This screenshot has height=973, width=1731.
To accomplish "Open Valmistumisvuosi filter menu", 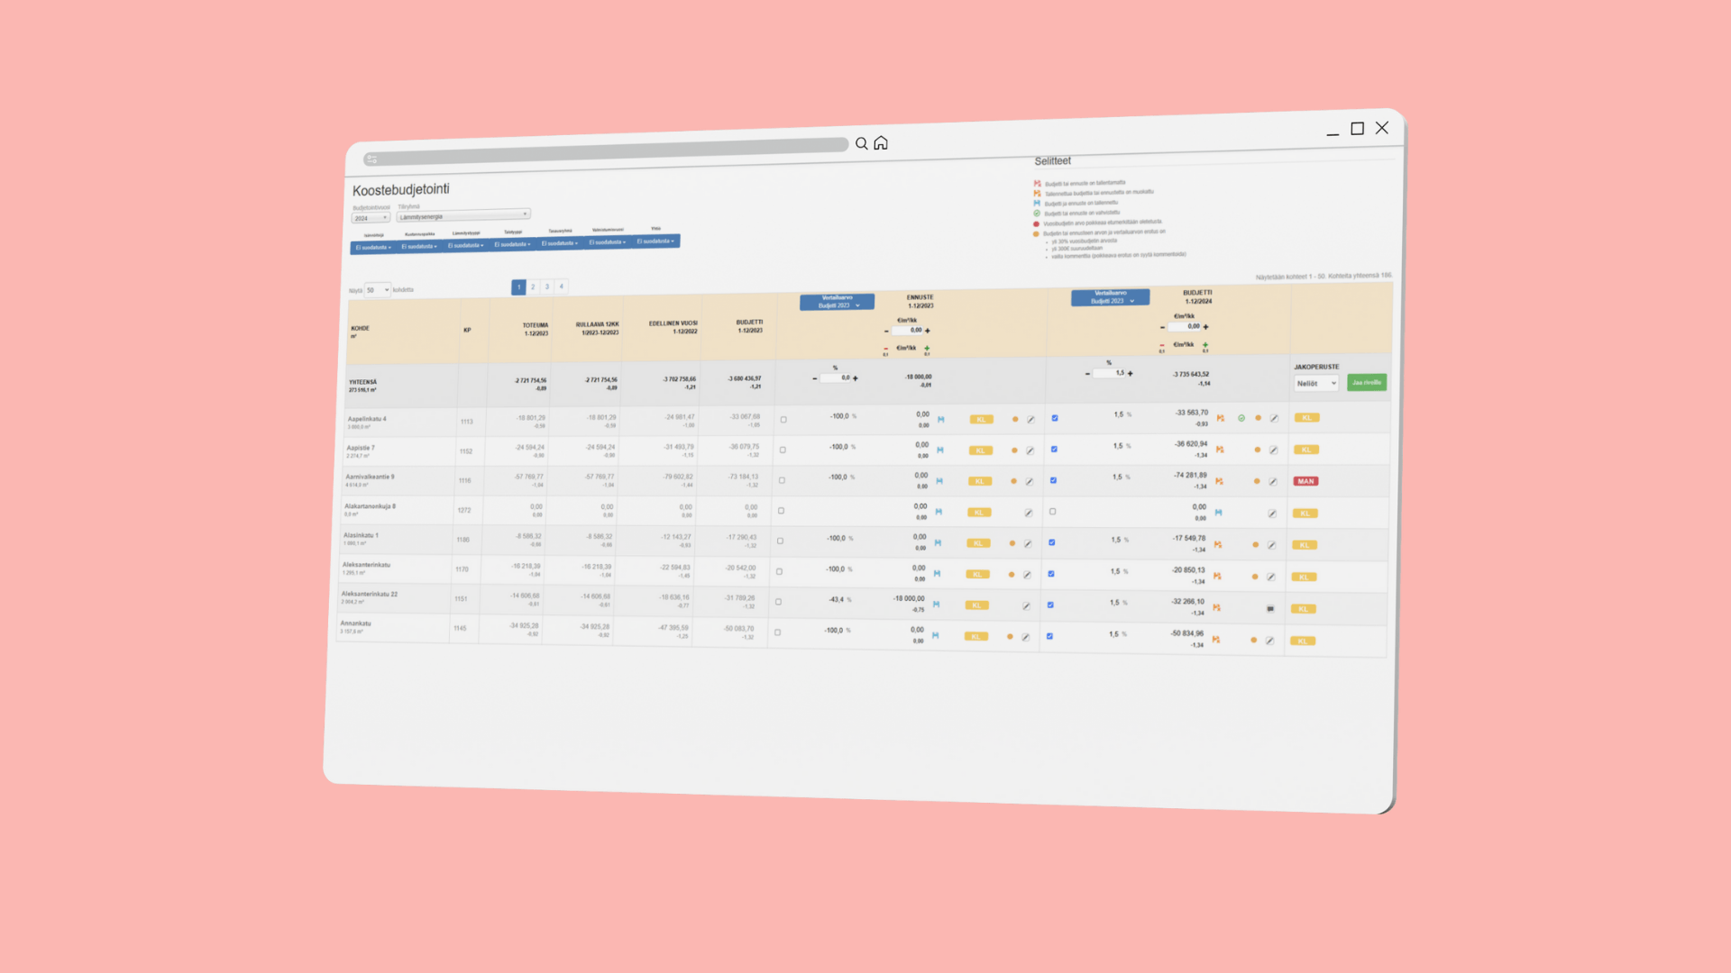I will 607,241.
